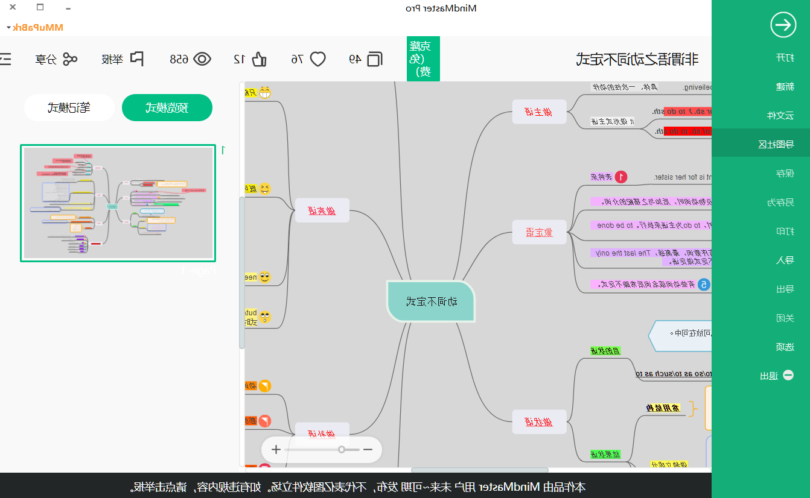Click the zoom slider handle
This screenshot has width=810, height=498.
pos(342,449)
